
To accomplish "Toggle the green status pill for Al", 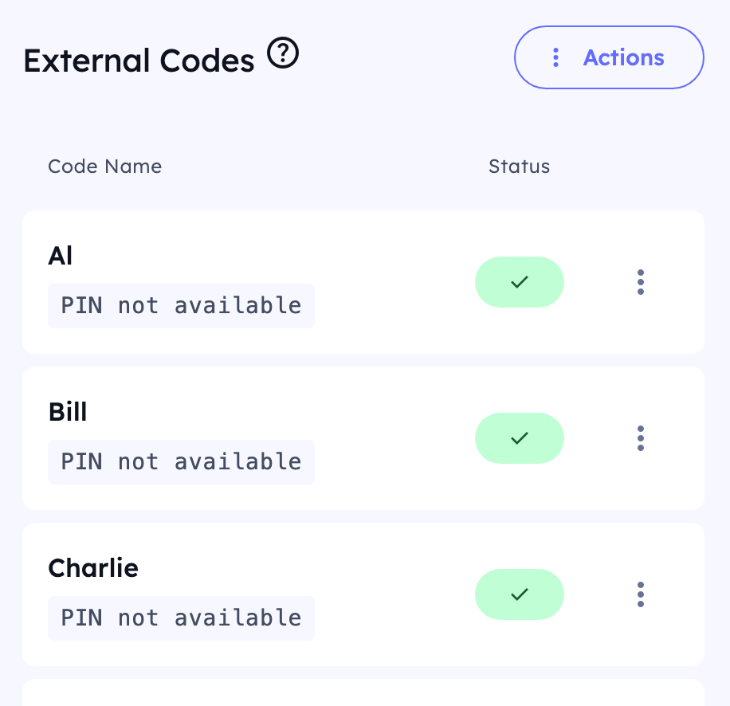I will [x=520, y=282].
